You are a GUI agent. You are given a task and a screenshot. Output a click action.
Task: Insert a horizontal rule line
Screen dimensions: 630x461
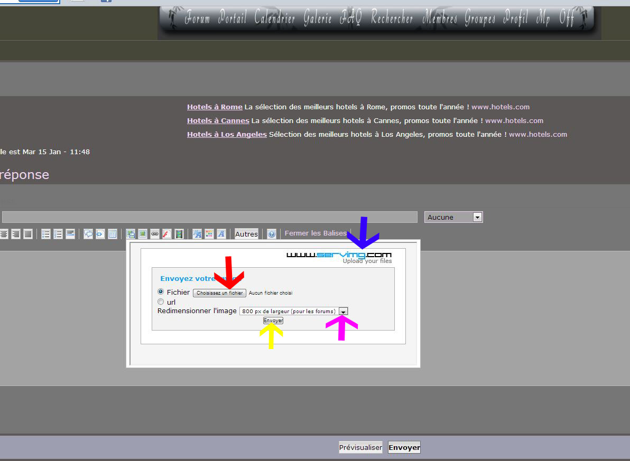[70, 234]
